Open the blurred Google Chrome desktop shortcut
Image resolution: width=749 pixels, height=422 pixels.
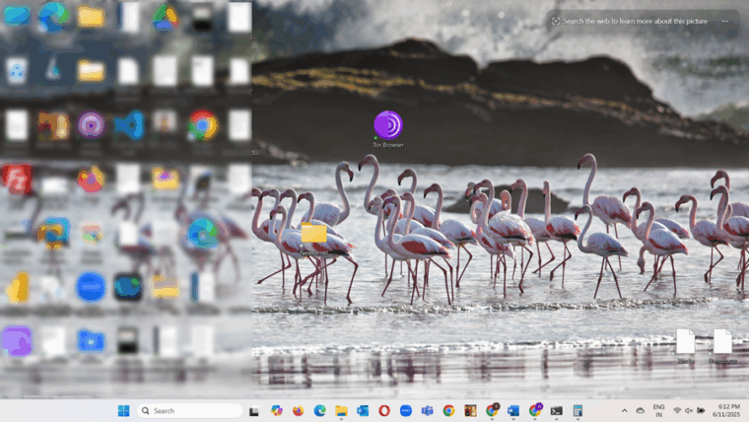pyautogui.click(x=202, y=125)
